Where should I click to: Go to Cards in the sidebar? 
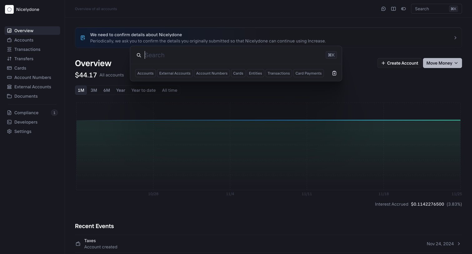(x=32, y=68)
